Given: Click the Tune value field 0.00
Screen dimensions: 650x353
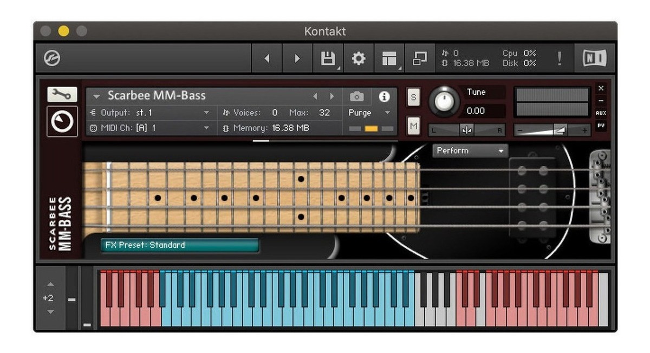Looking at the screenshot, I should click(x=482, y=110).
